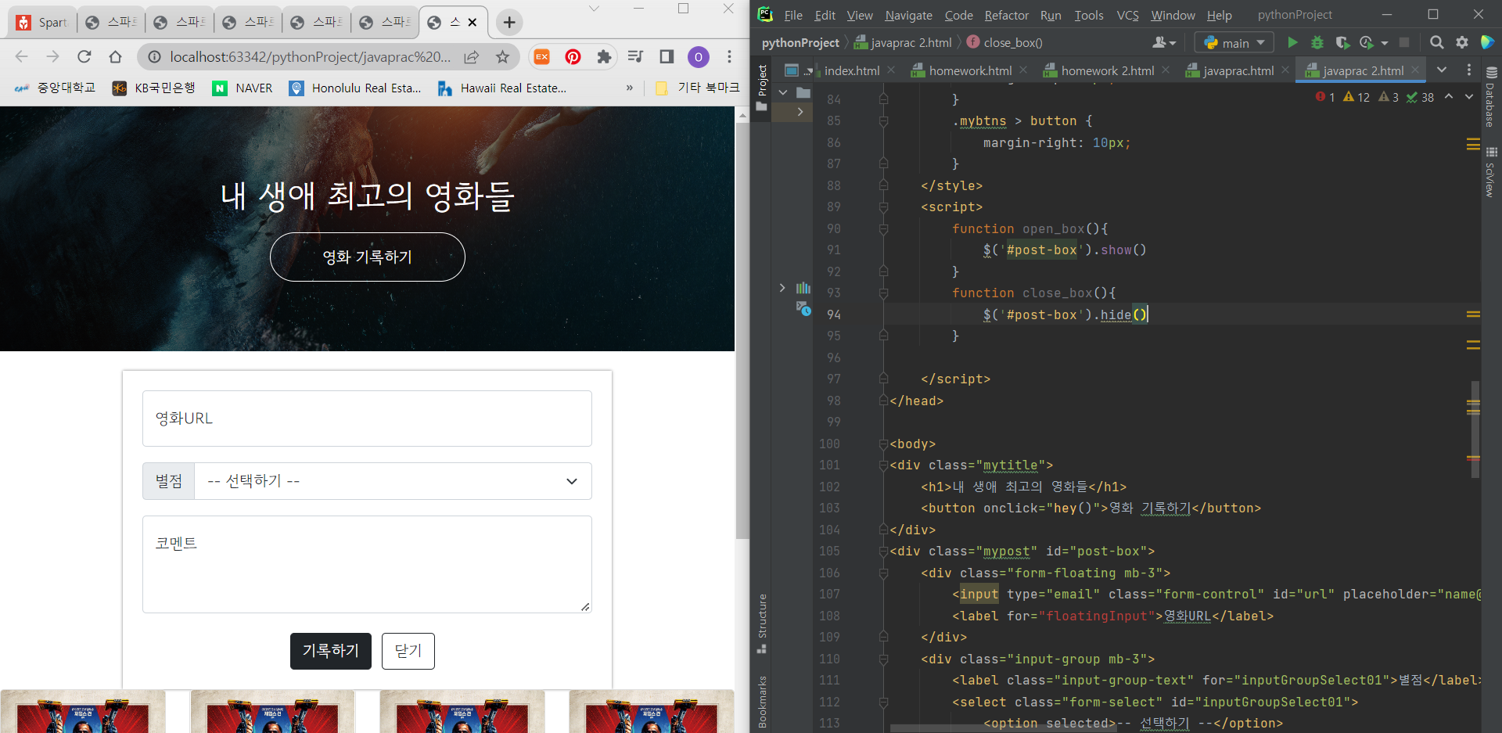Viewport: 1502px width, 733px height.
Task: Click the 12 warnings indicator
Action: click(x=1356, y=97)
